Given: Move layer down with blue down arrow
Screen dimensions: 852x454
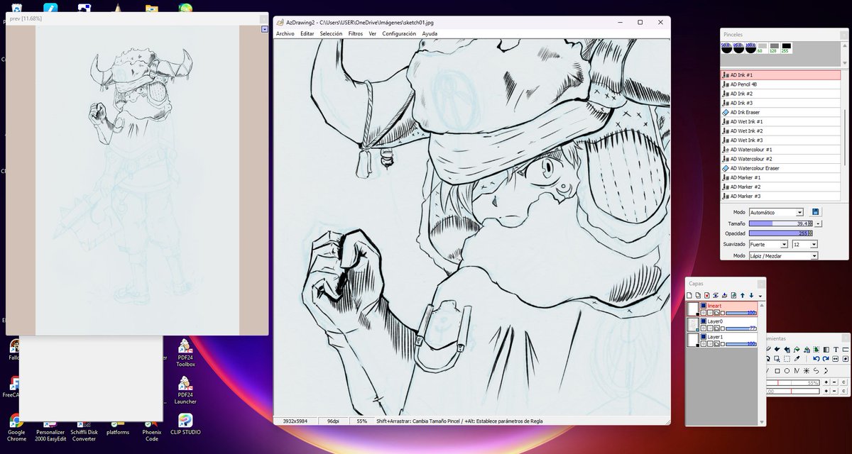Looking at the screenshot, I should pyautogui.click(x=751, y=296).
